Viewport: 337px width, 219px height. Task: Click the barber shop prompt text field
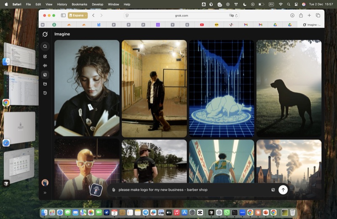point(193,190)
